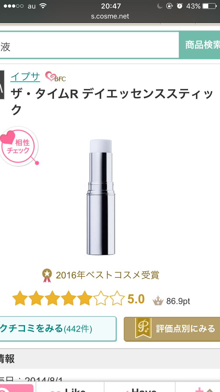
Task: Open reviews with クチコミをみる button
Action: click(58, 329)
